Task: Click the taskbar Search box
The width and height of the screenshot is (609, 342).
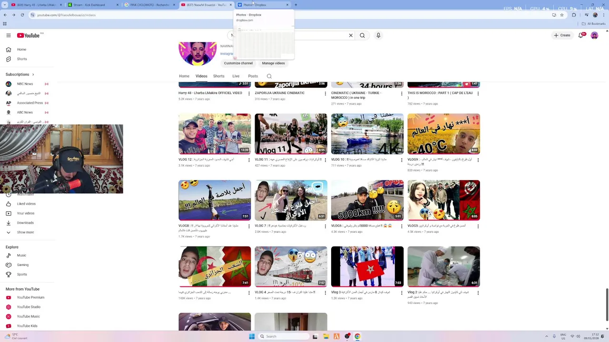Action: tap(284, 336)
